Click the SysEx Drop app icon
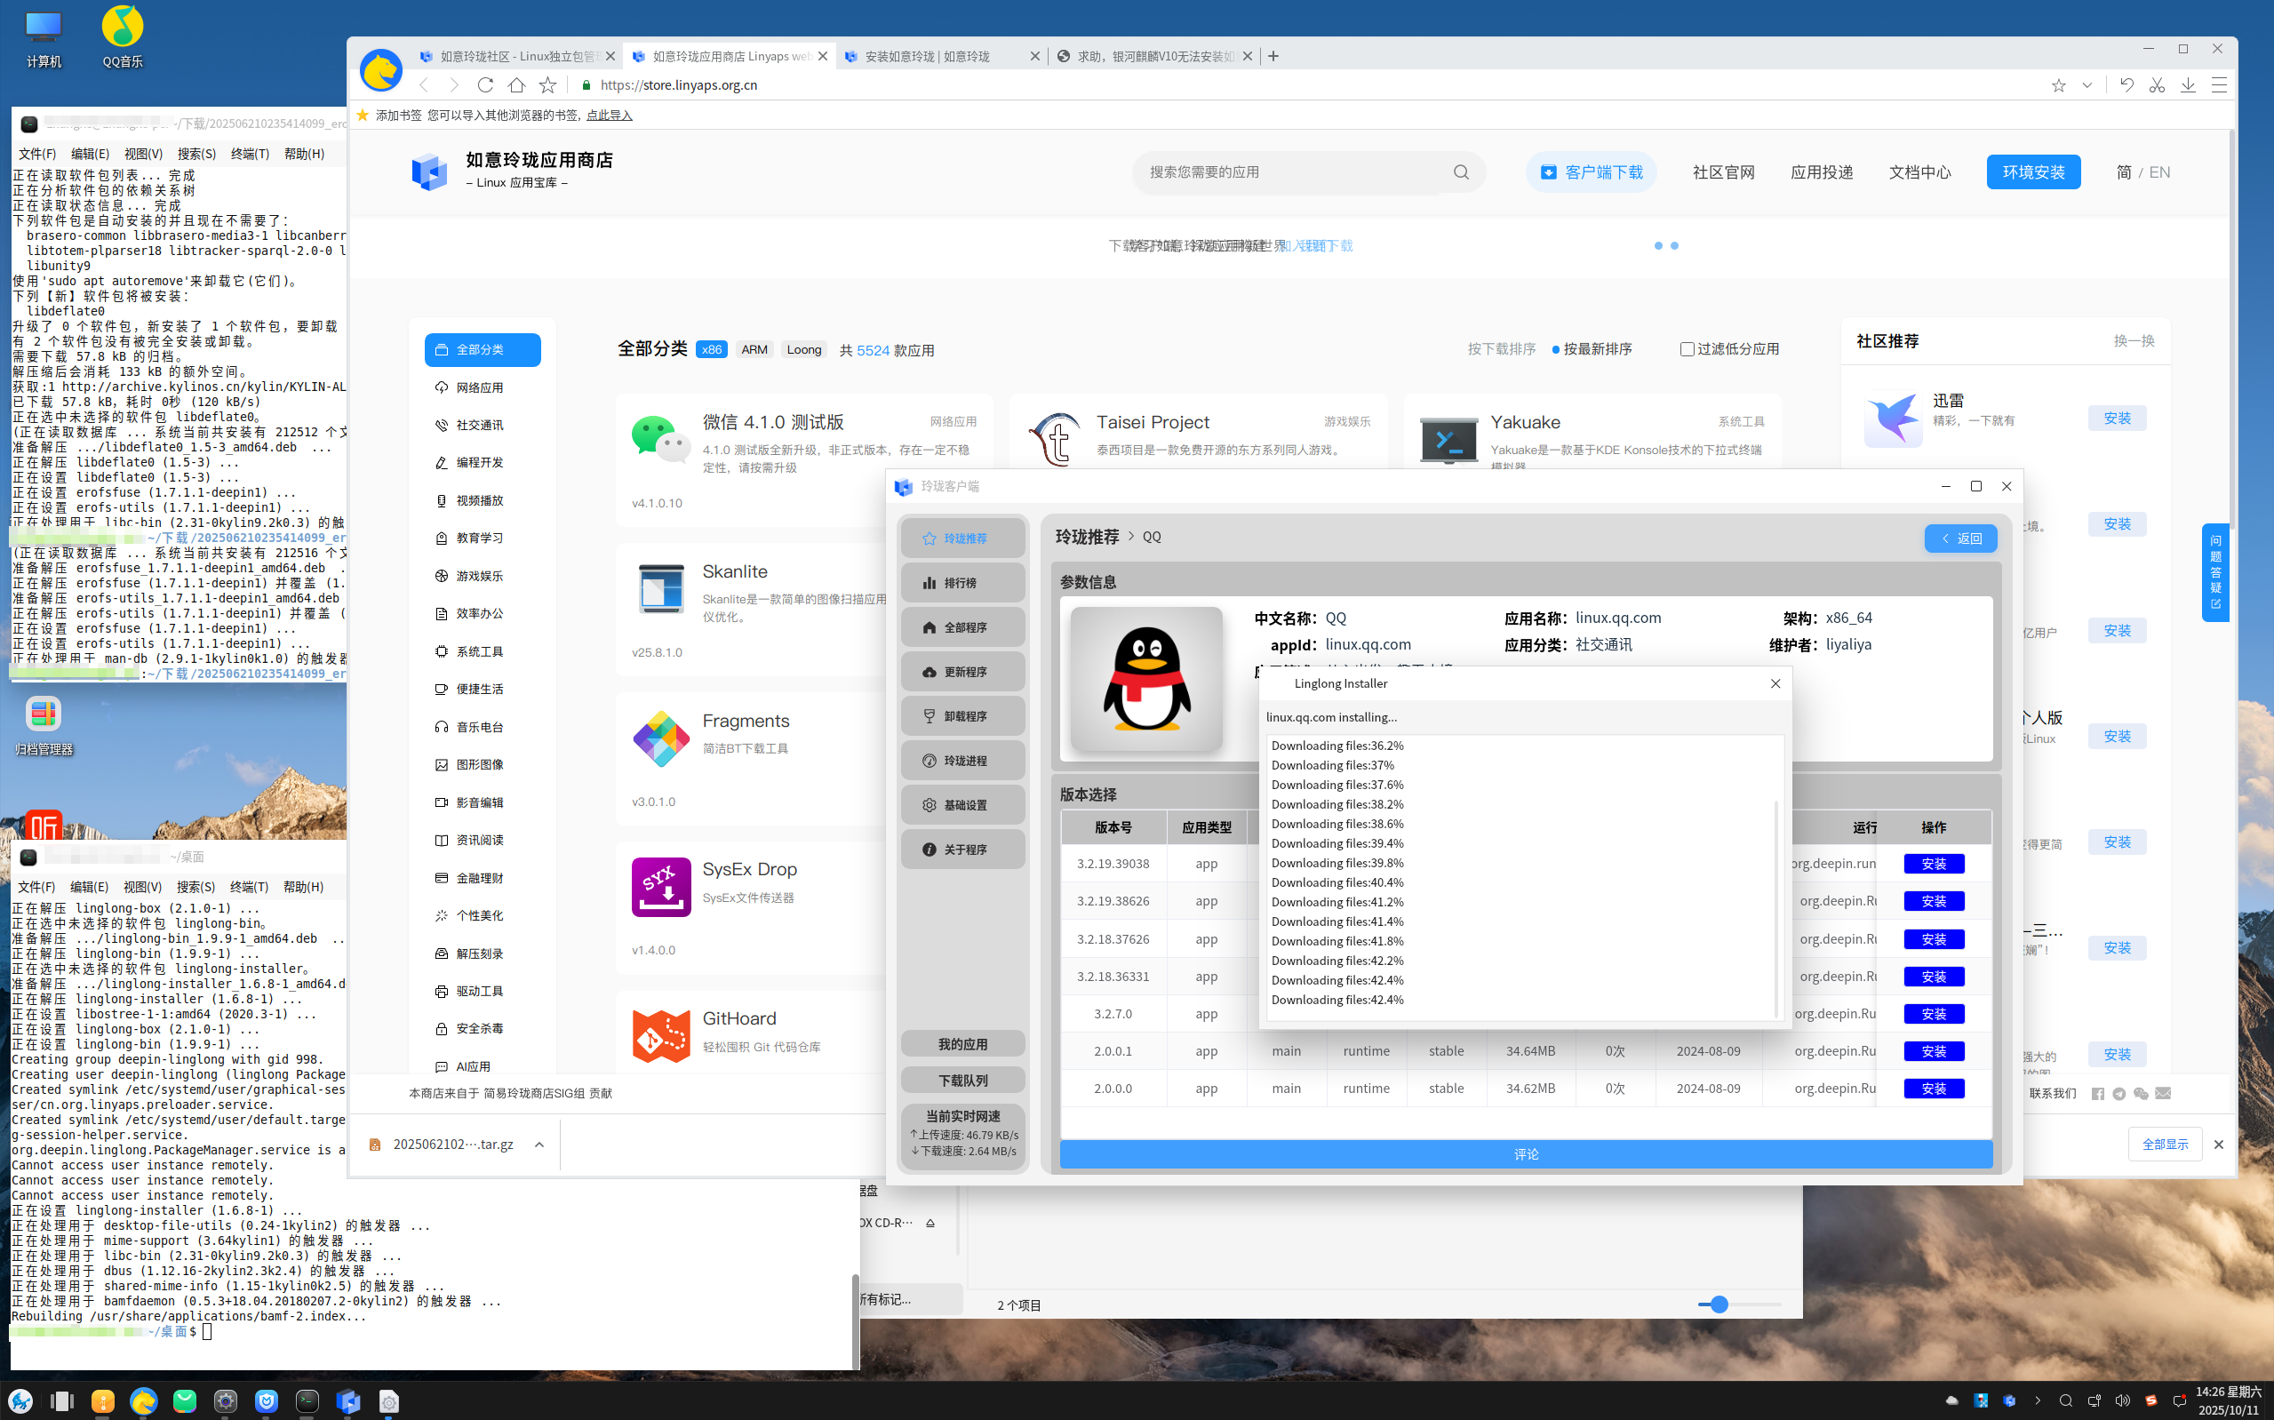The image size is (2274, 1420). click(x=661, y=887)
